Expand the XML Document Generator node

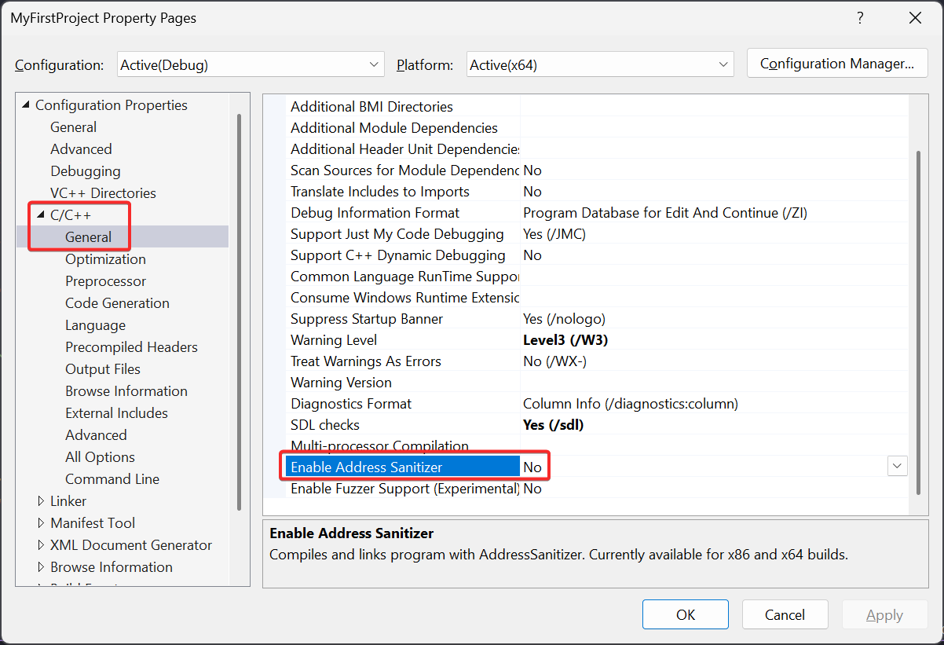(41, 545)
